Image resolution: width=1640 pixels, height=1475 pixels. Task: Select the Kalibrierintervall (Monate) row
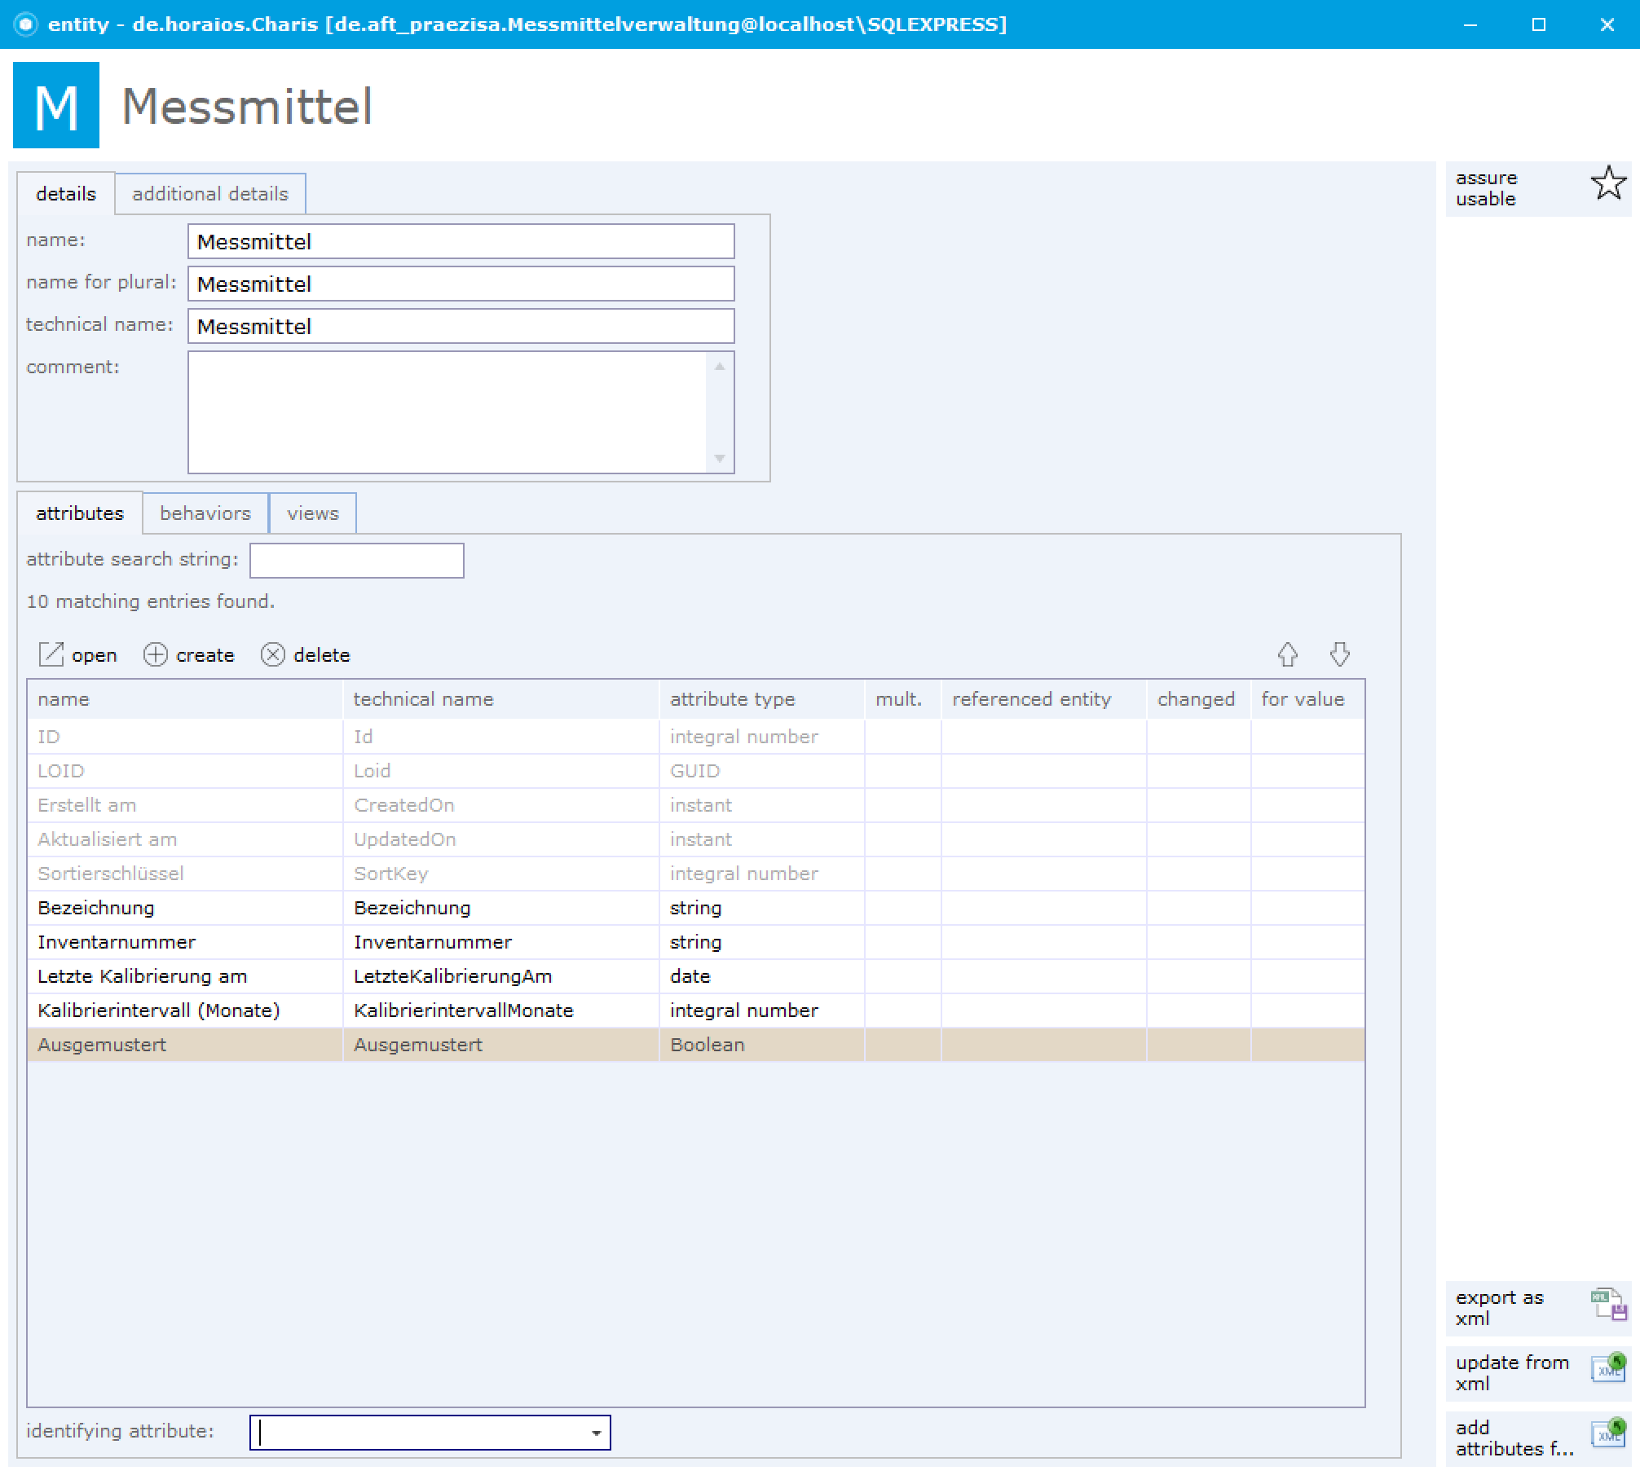(696, 1010)
